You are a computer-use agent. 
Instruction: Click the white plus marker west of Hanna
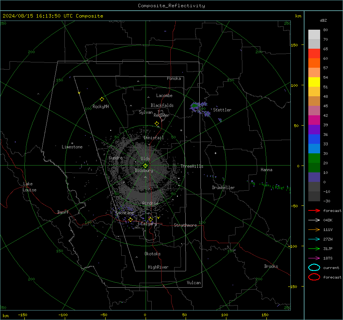point(215,153)
